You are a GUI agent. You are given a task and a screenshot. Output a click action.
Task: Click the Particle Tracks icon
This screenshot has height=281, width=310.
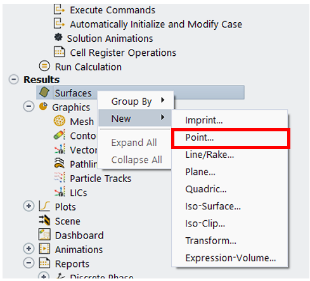[60, 178]
